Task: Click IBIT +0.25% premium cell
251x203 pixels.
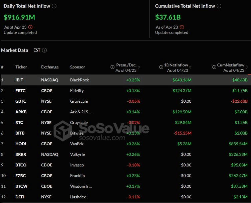Action: click(x=133, y=80)
